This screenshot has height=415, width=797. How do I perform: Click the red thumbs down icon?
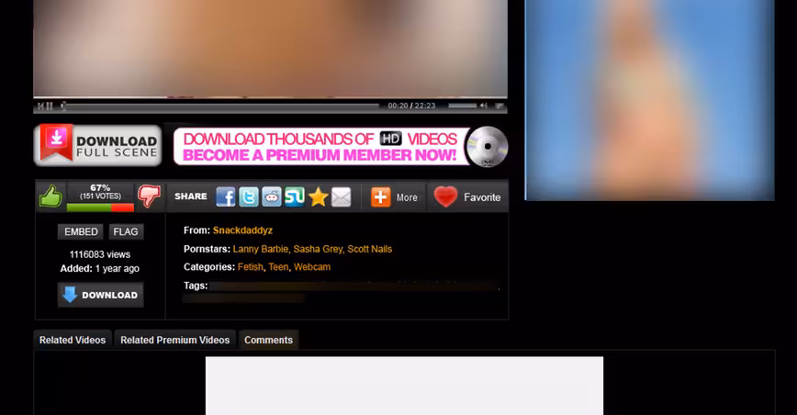click(149, 196)
